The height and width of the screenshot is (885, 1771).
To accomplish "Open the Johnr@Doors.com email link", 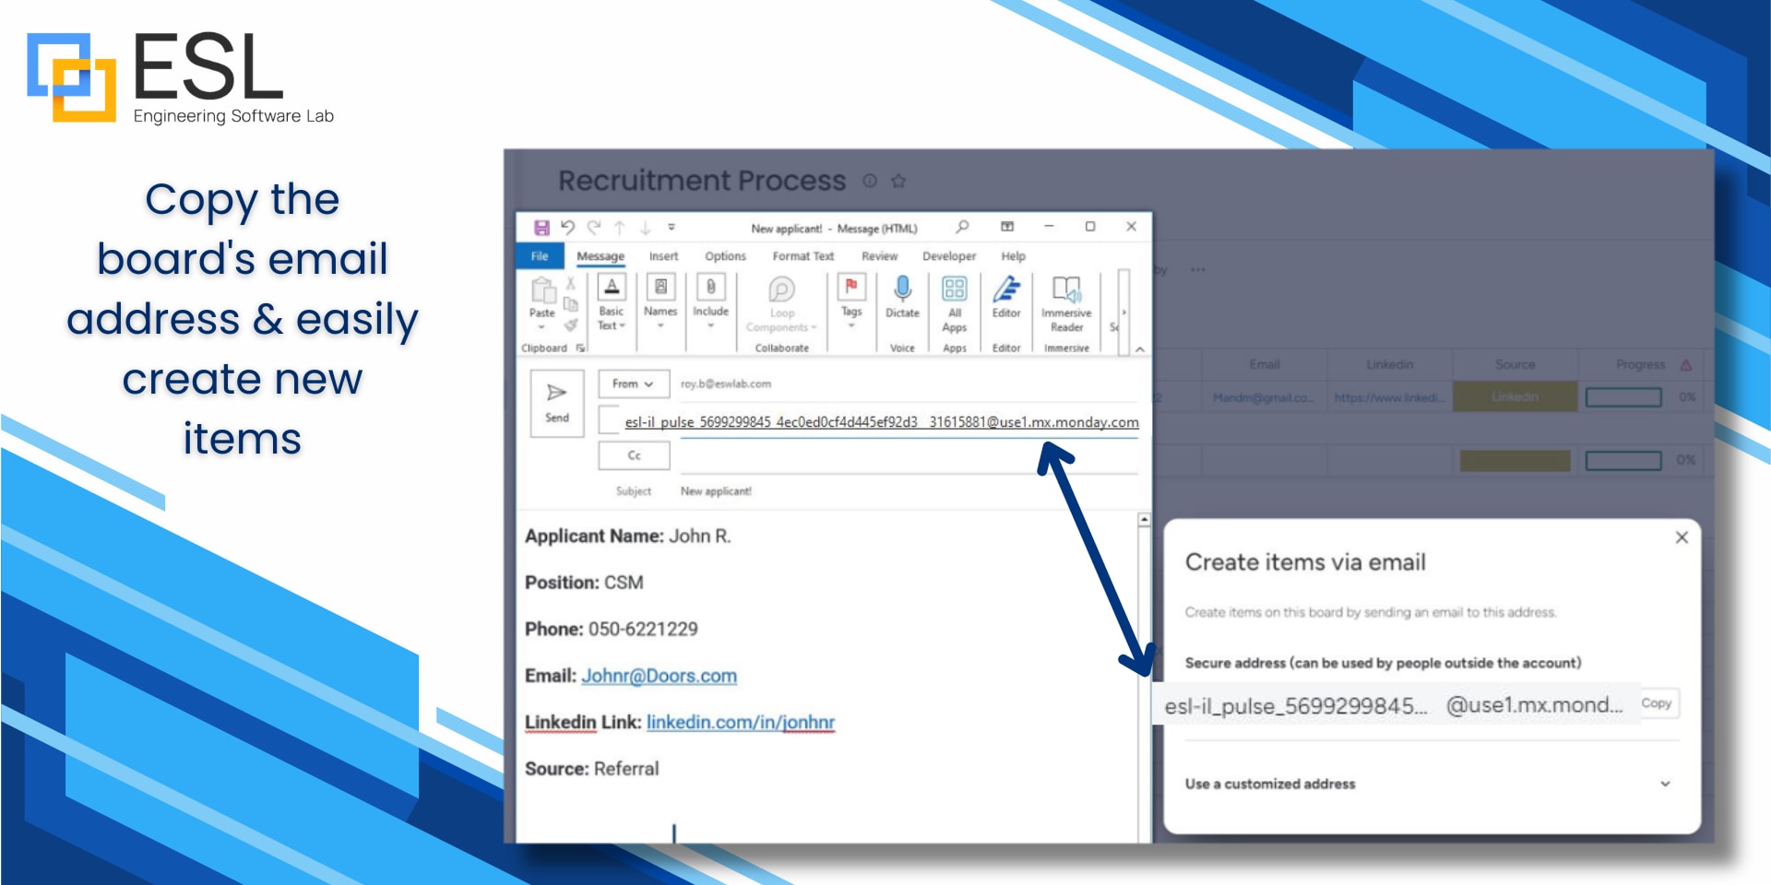I will click(659, 676).
